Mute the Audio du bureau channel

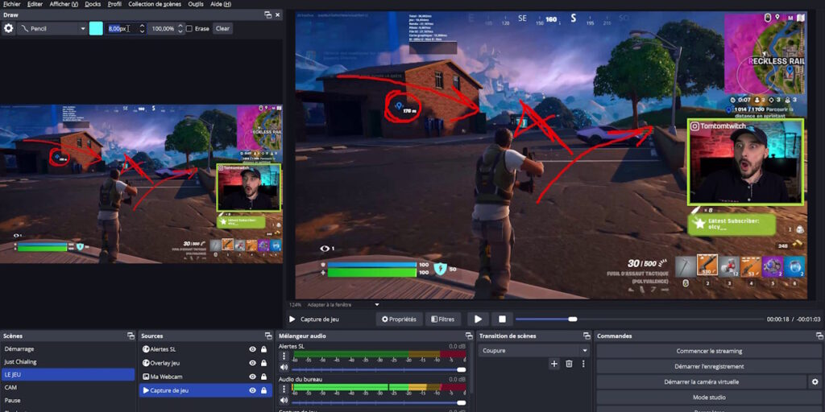(x=284, y=401)
